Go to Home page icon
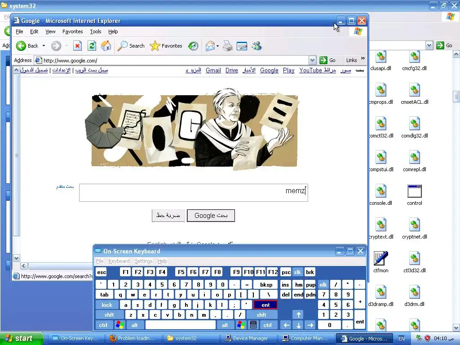The width and height of the screenshot is (460, 345). click(x=106, y=46)
